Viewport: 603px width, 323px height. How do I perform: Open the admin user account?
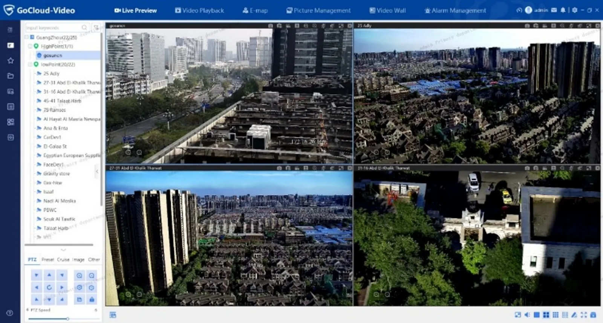click(537, 10)
